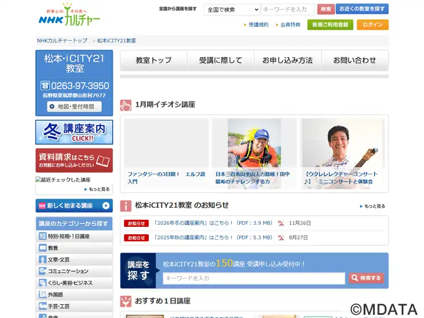Click the 文章・文芸 category icon
424x318 pixels.
coord(43,260)
